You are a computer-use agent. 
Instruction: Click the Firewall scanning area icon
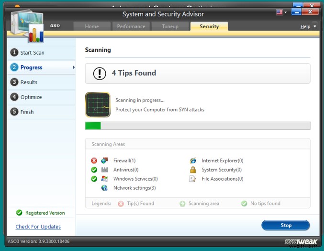pos(104,160)
